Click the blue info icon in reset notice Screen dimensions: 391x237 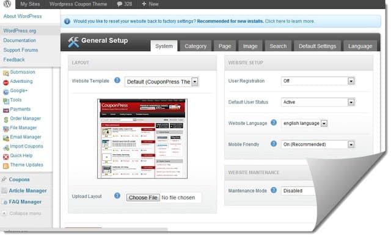67,21
